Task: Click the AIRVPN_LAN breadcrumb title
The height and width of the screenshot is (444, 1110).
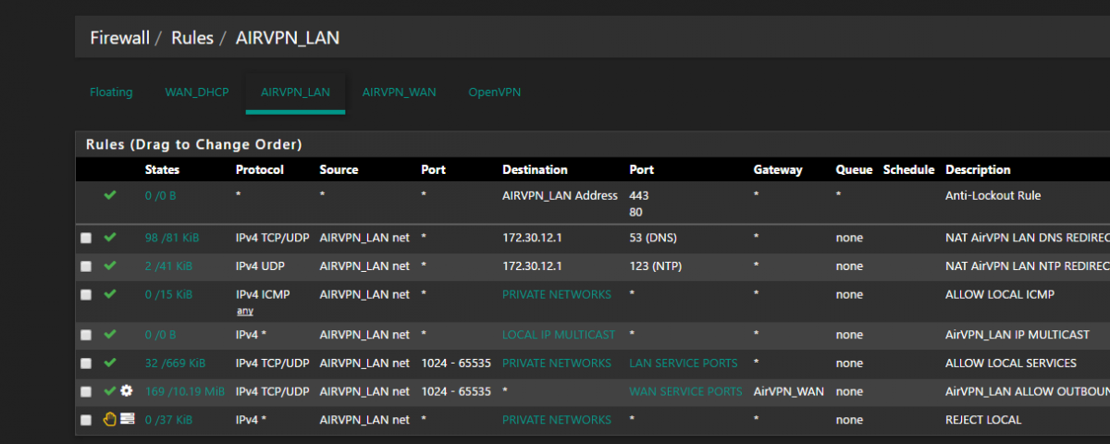Action: [288, 38]
